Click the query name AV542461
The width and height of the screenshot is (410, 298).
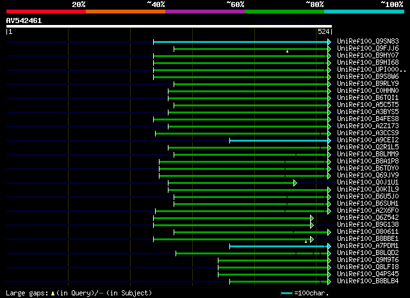[24, 21]
